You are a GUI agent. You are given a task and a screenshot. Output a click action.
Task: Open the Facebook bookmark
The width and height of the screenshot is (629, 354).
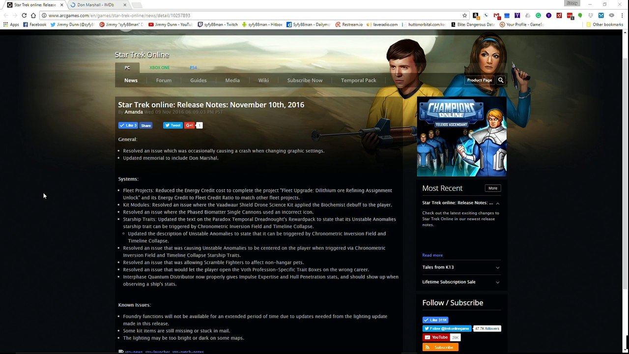34,25
